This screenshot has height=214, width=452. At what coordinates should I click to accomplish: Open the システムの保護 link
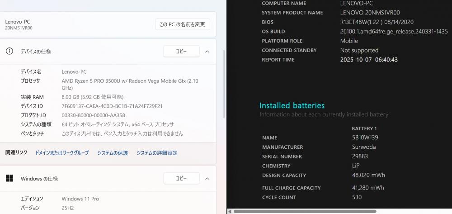(113, 153)
